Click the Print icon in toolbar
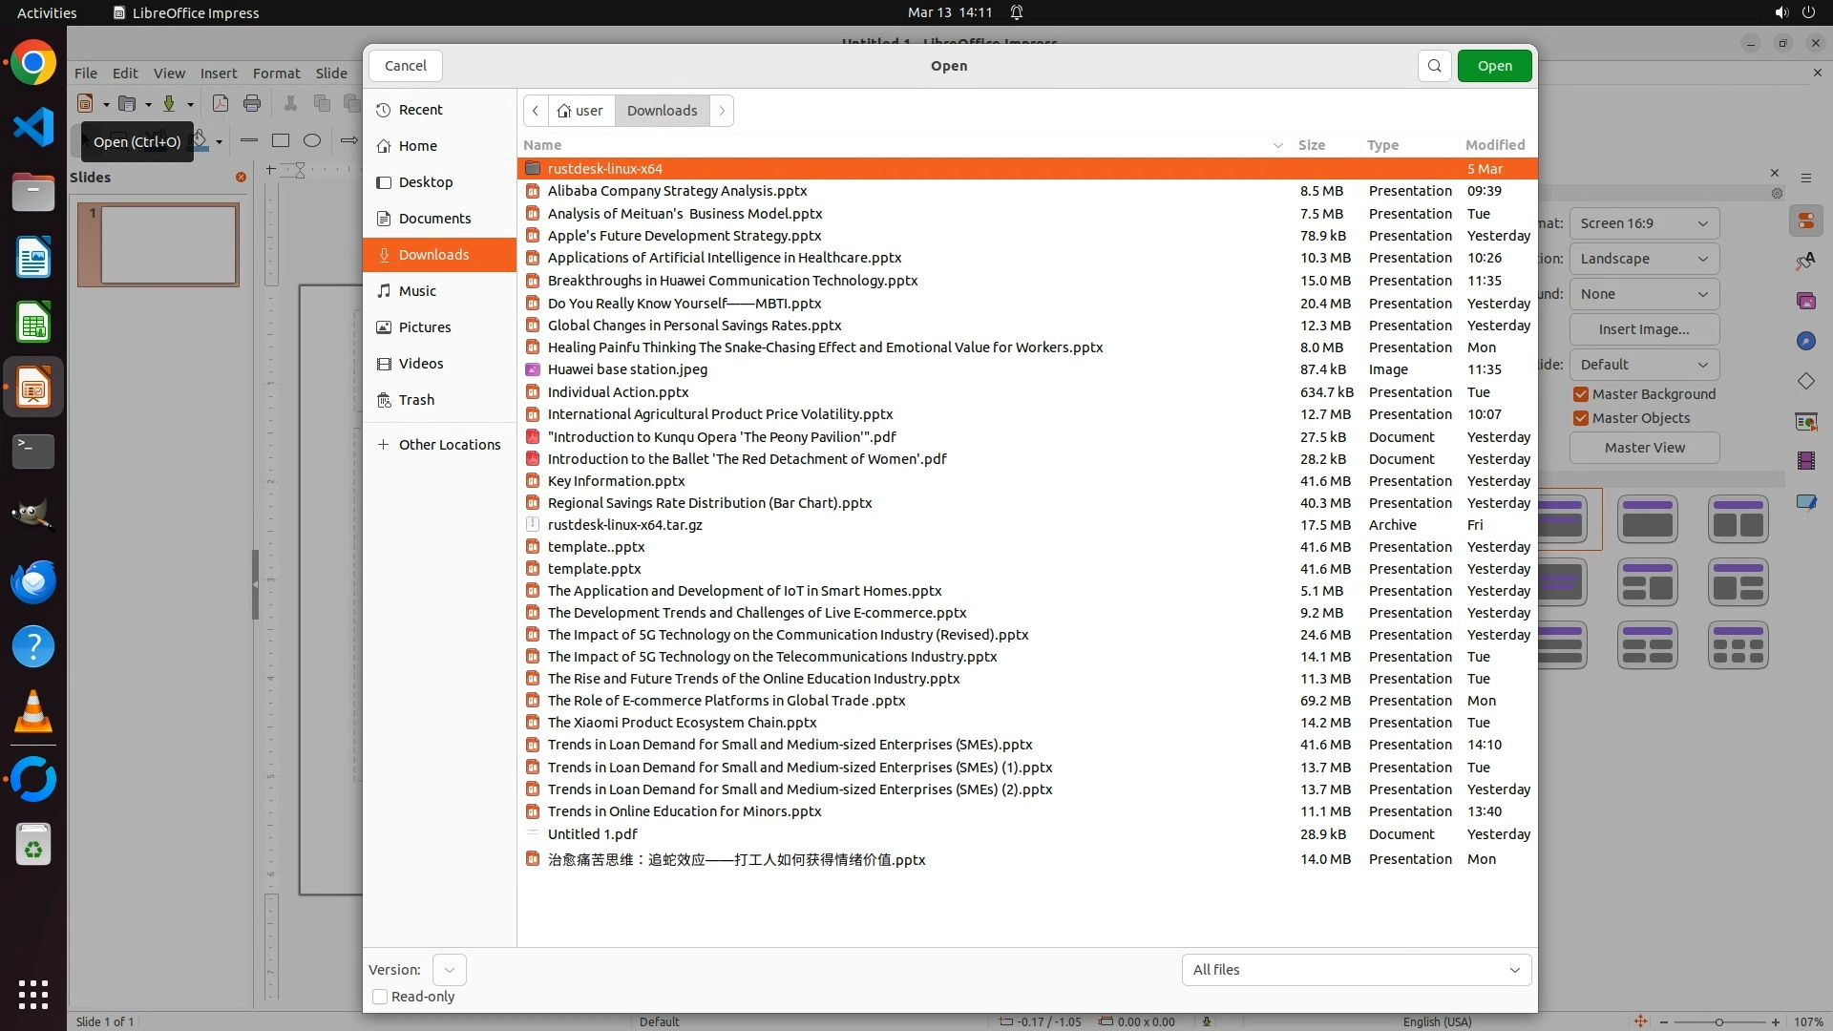1833x1031 pixels. [252, 103]
